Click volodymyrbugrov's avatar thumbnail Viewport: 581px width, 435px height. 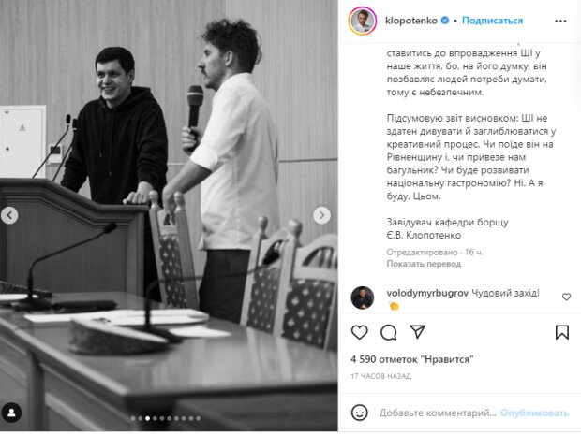click(362, 297)
